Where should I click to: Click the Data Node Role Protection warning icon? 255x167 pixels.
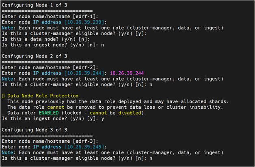click(3, 96)
